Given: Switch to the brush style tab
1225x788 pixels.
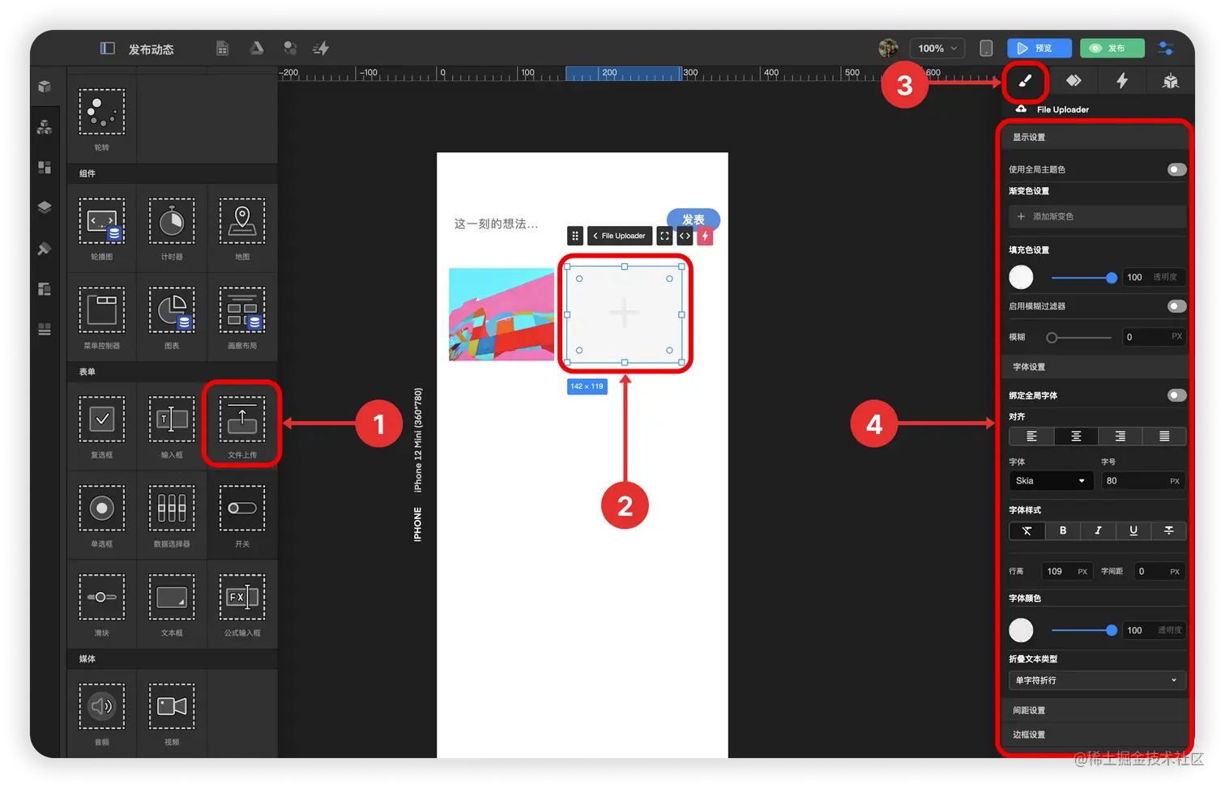Looking at the screenshot, I should coord(1025,80).
